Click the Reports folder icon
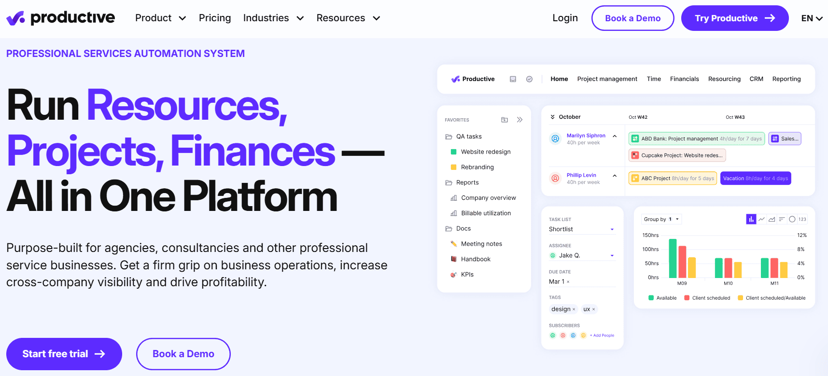The image size is (828, 376). [x=449, y=182]
